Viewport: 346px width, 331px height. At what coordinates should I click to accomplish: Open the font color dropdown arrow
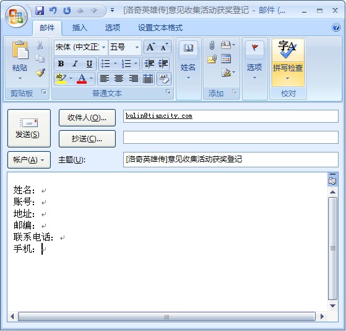91,79
